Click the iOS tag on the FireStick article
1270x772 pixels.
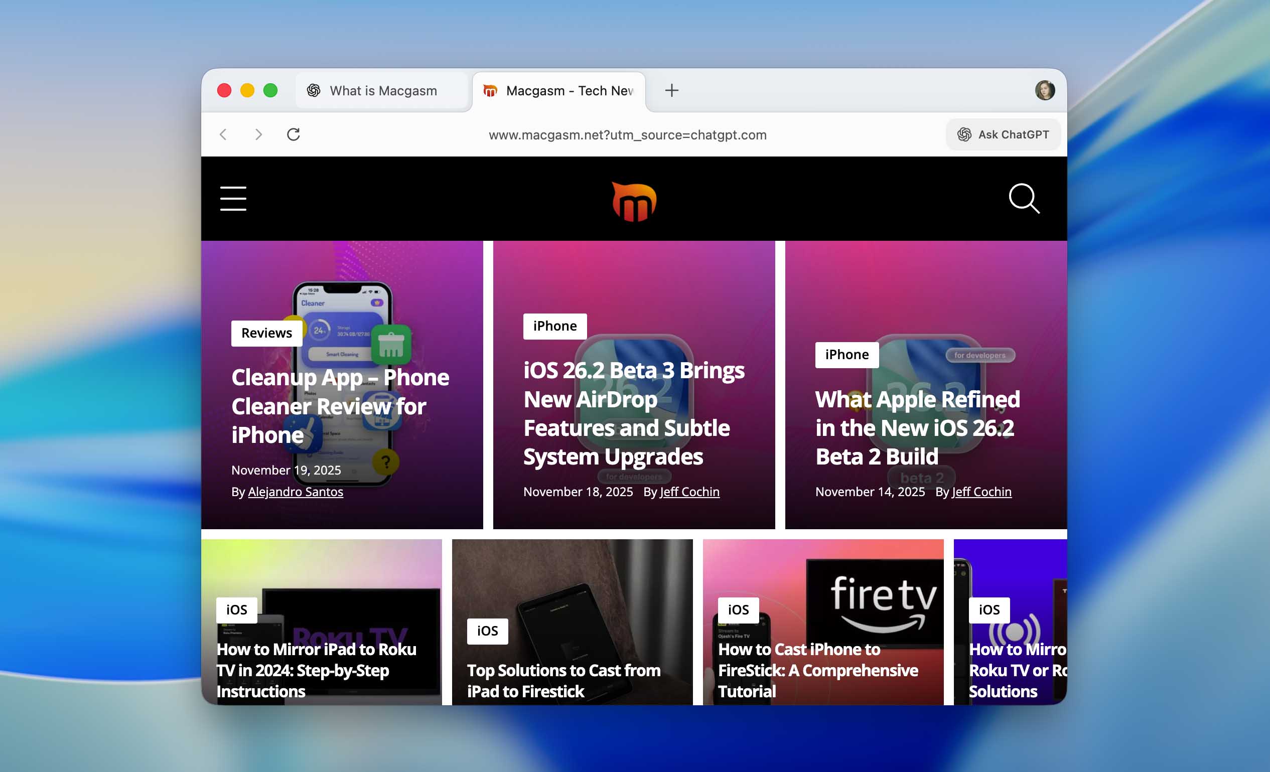click(x=738, y=609)
